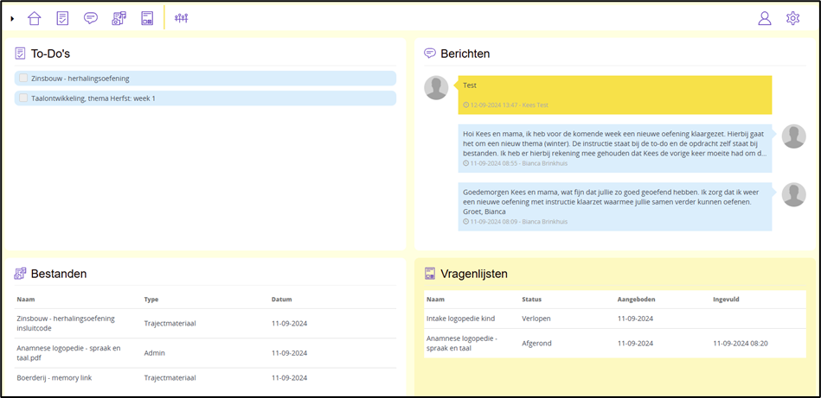Click Bianca Brinkhuis avatar on top blue message
Image resolution: width=821 pixels, height=398 pixels.
point(793,136)
